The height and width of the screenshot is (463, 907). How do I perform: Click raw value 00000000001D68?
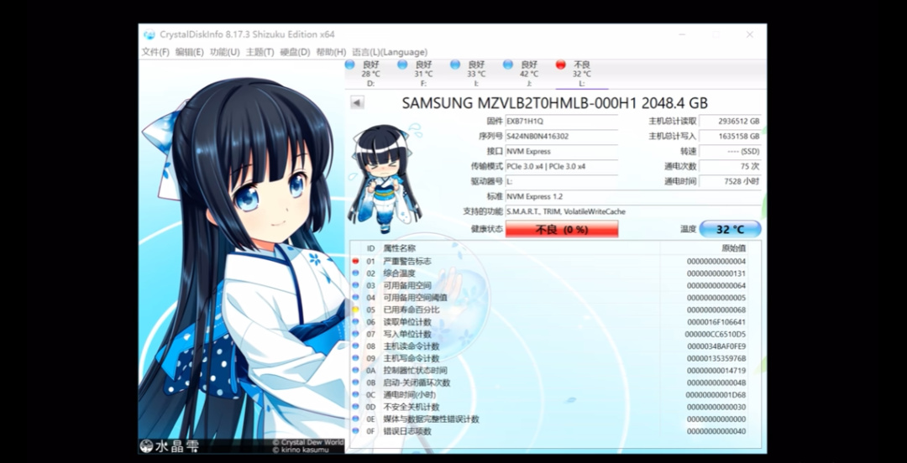[x=716, y=395]
